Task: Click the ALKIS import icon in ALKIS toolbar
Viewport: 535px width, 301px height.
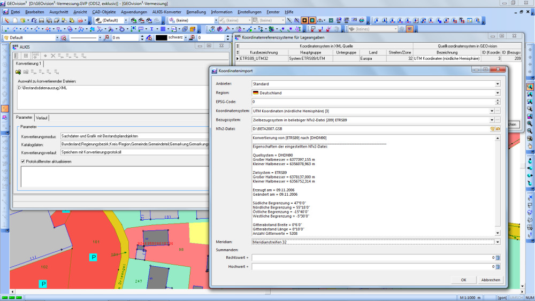Action: pos(36,56)
